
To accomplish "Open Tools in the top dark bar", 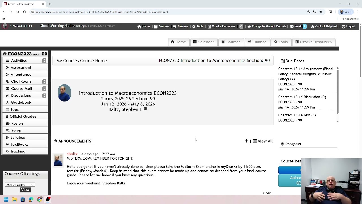I will pyautogui.click(x=198, y=26).
